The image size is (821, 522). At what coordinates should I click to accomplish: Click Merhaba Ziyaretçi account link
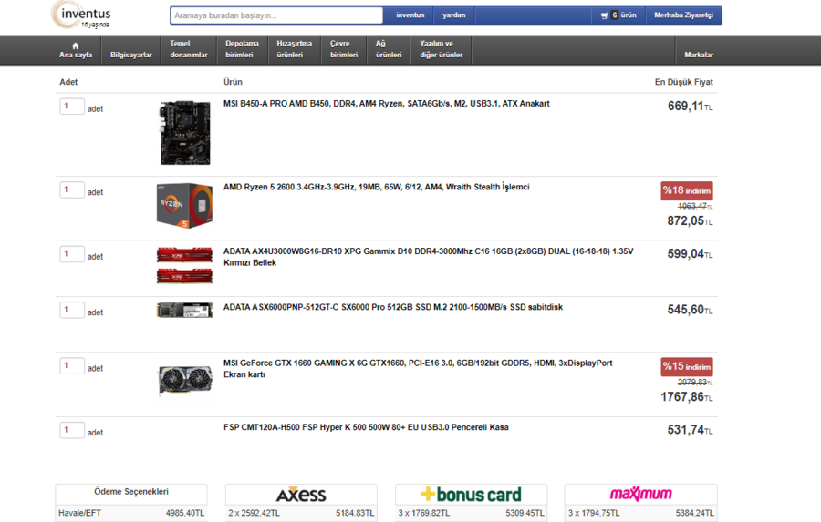(683, 15)
